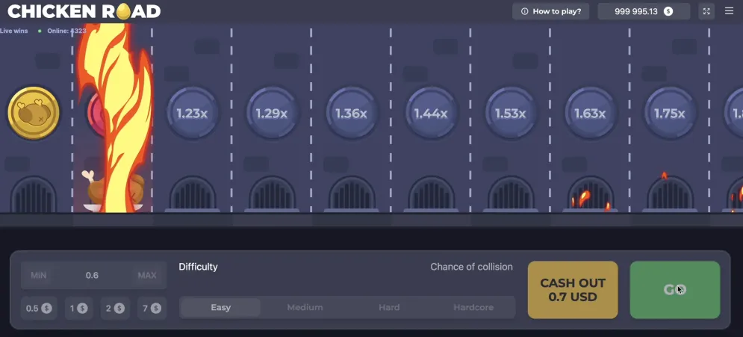Cash out 0.7 USD
The height and width of the screenshot is (337, 743).
(573, 290)
